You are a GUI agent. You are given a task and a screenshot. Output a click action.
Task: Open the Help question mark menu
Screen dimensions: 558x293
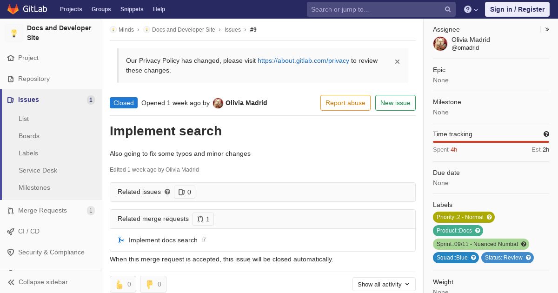[x=471, y=9]
